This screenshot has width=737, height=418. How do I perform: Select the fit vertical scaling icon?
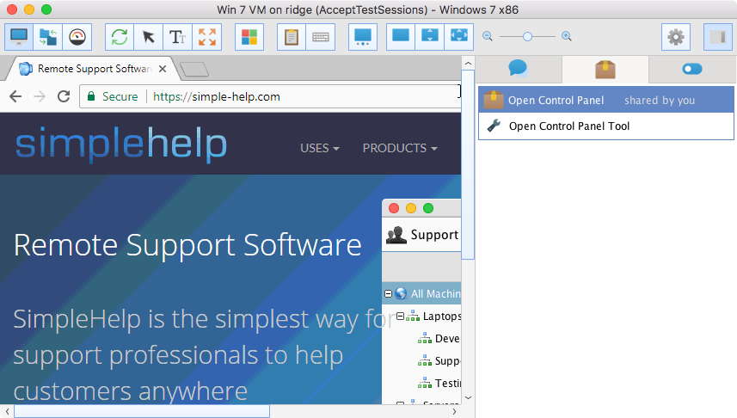point(430,37)
